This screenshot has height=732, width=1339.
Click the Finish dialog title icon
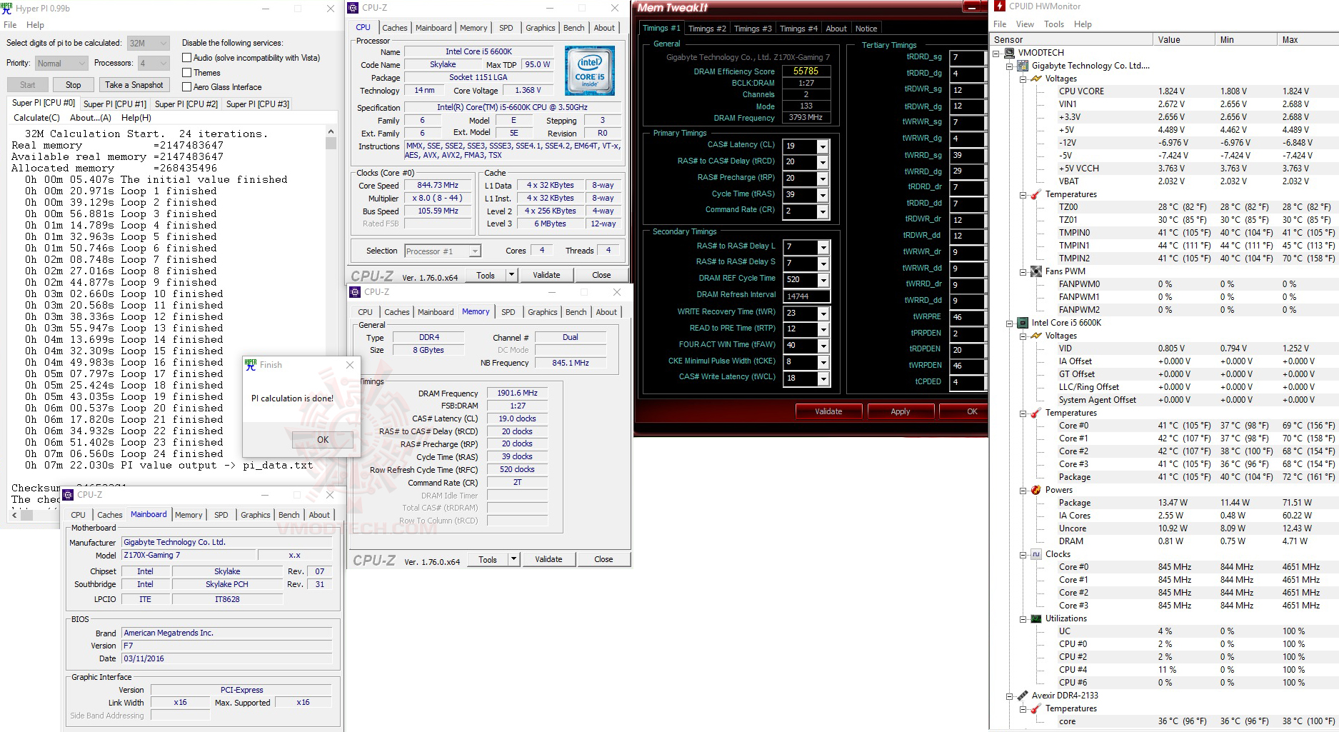click(x=251, y=364)
